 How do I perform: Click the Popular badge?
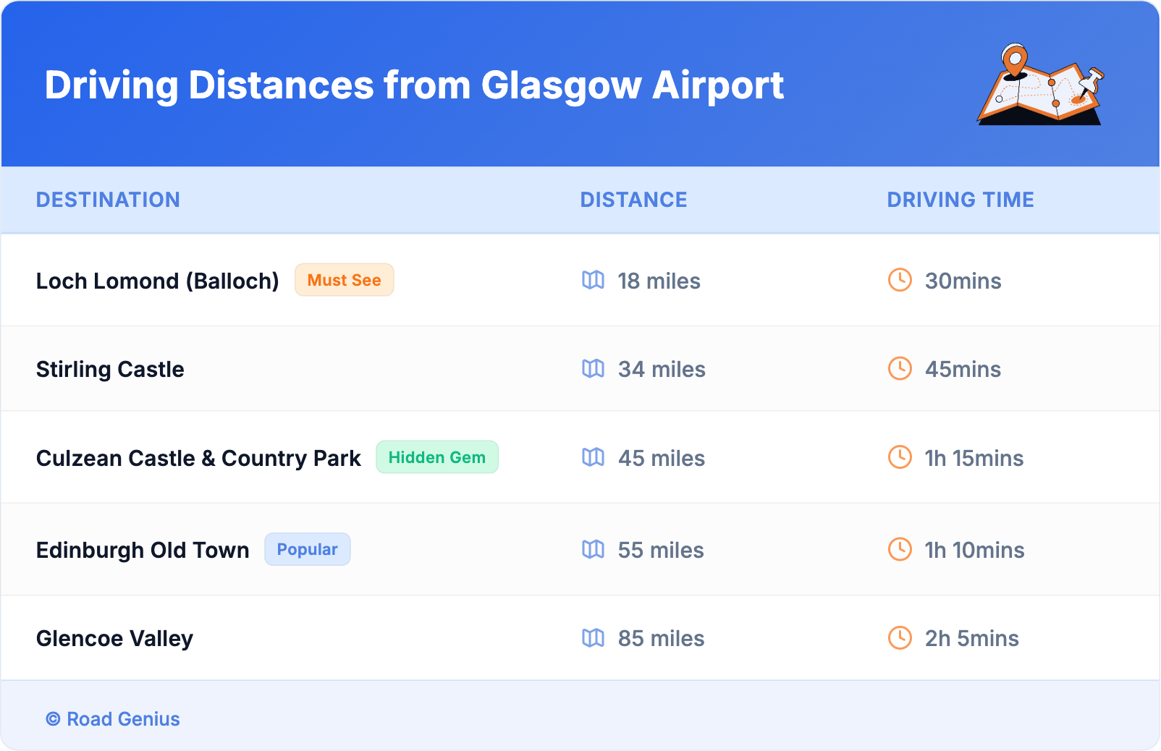tap(307, 550)
